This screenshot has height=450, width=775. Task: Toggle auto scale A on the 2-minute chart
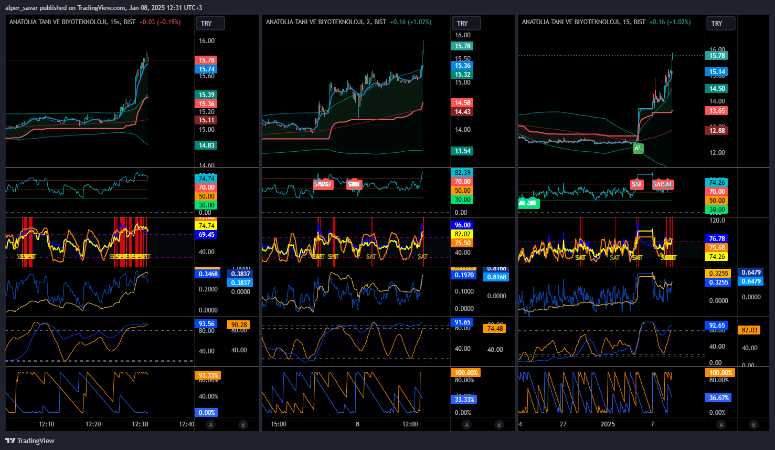pyautogui.click(x=467, y=425)
